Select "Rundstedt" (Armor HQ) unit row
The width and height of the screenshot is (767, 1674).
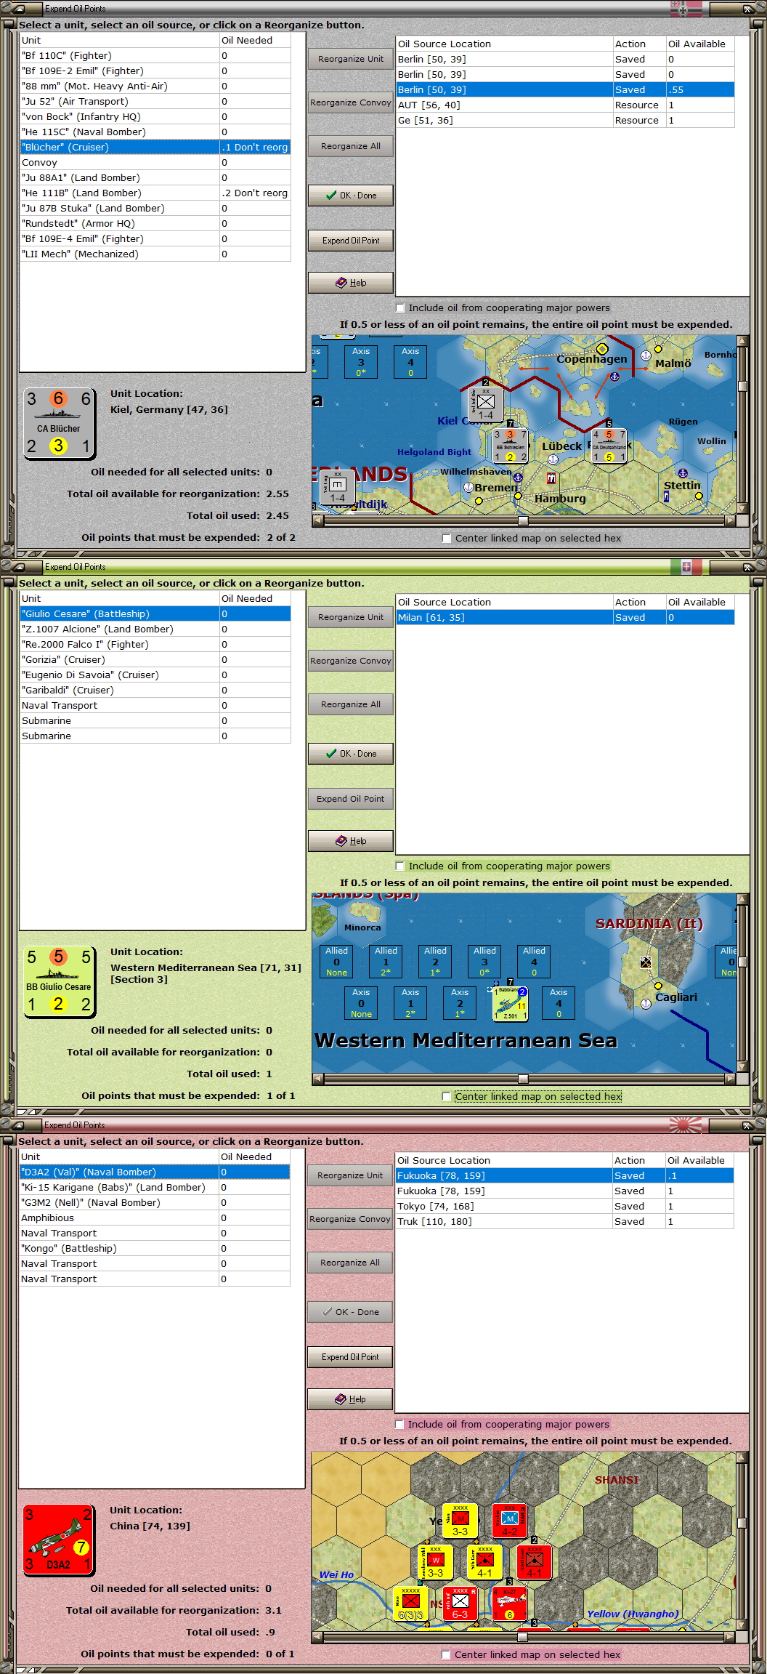coord(155,223)
